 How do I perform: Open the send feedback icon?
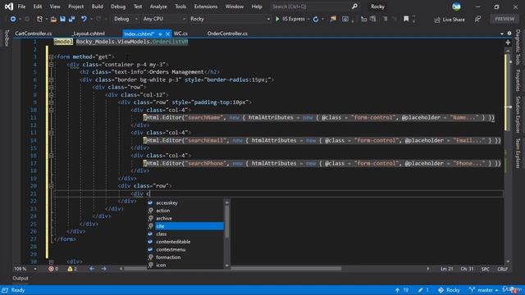(477, 20)
